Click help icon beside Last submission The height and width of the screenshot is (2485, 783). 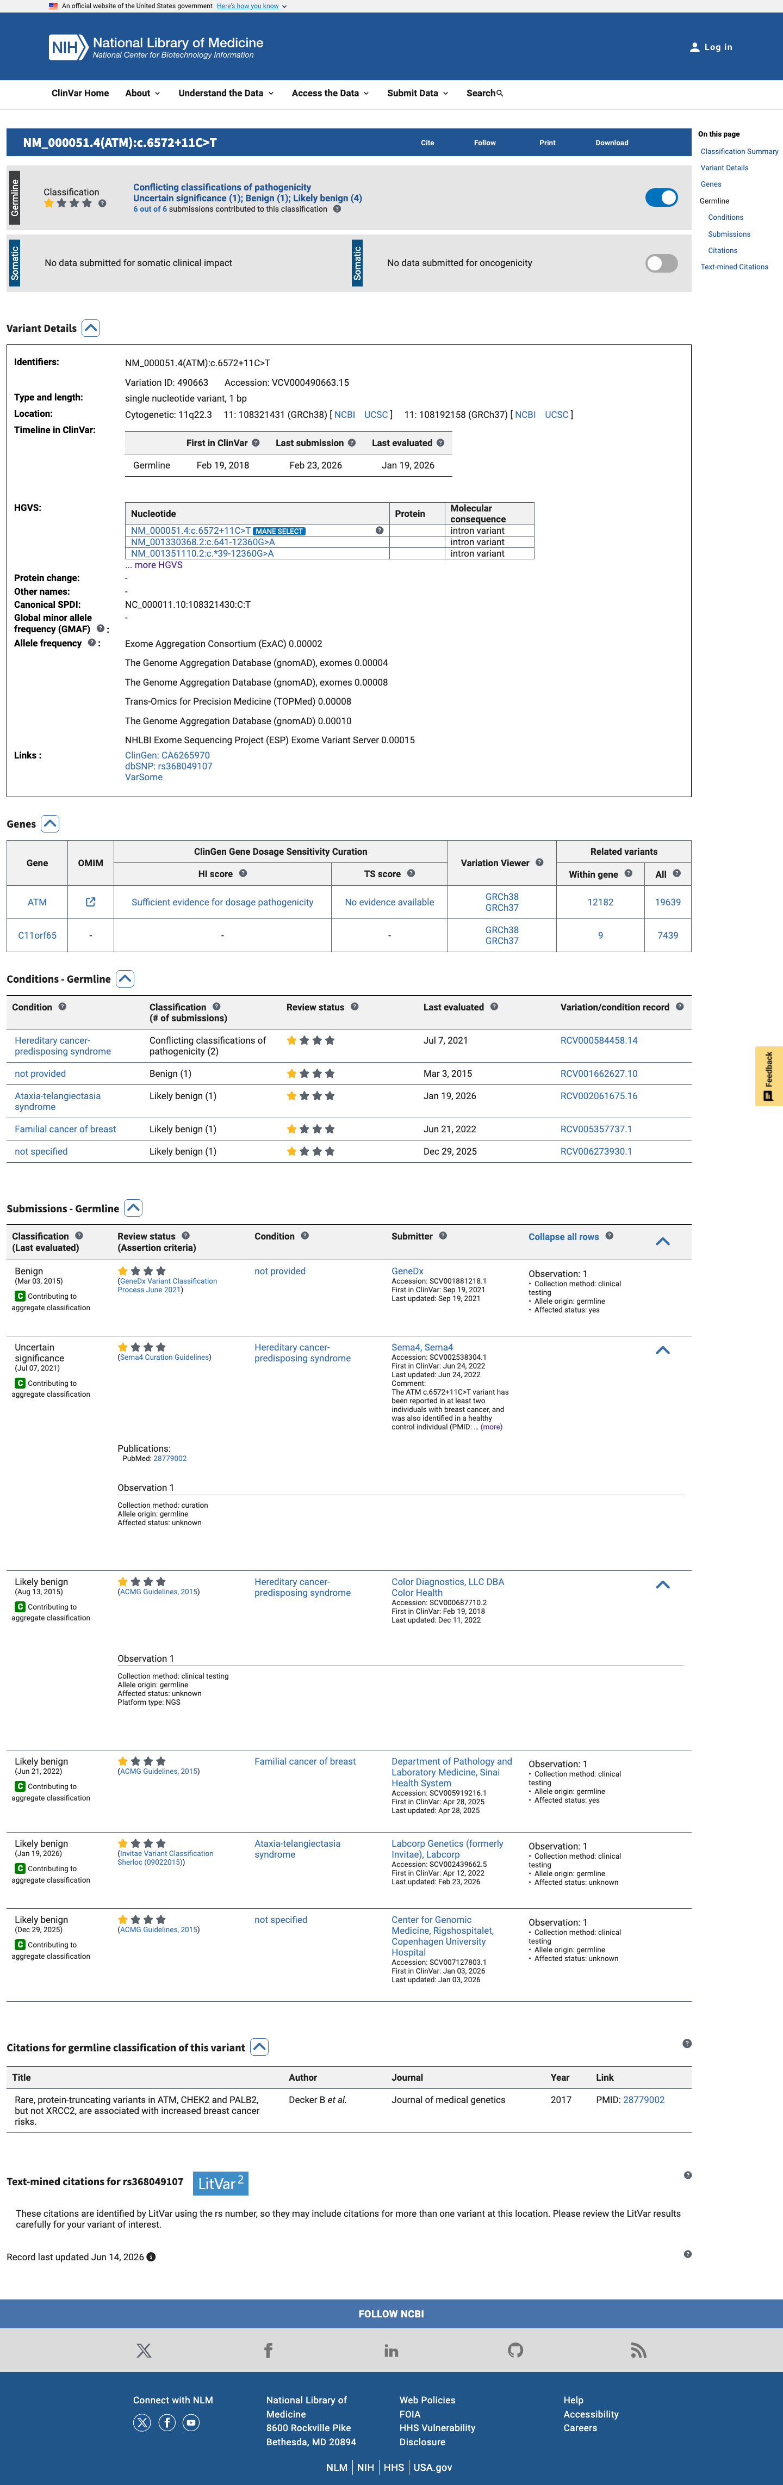tap(352, 443)
